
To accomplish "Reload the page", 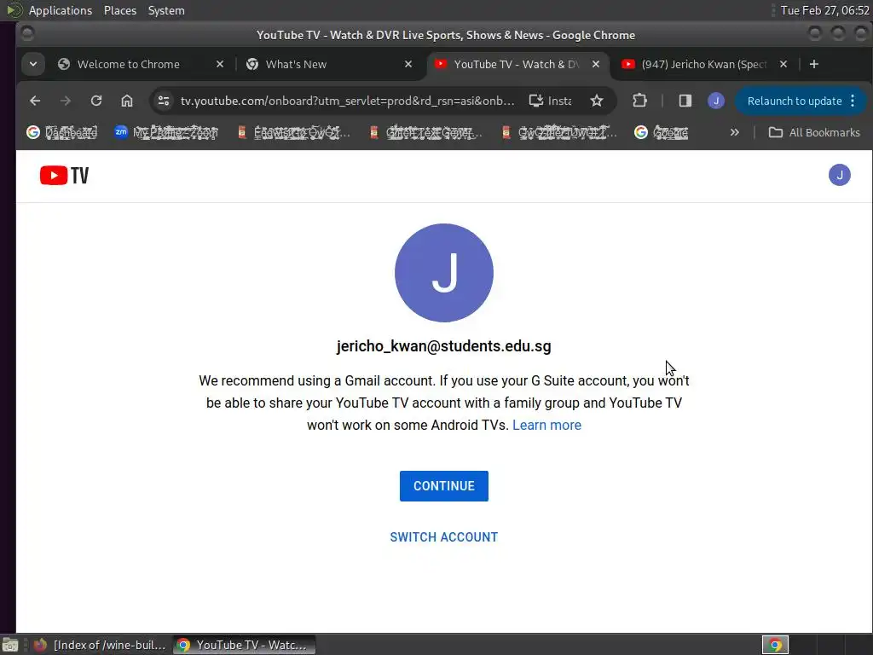I will pyautogui.click(x=96, y=101).
